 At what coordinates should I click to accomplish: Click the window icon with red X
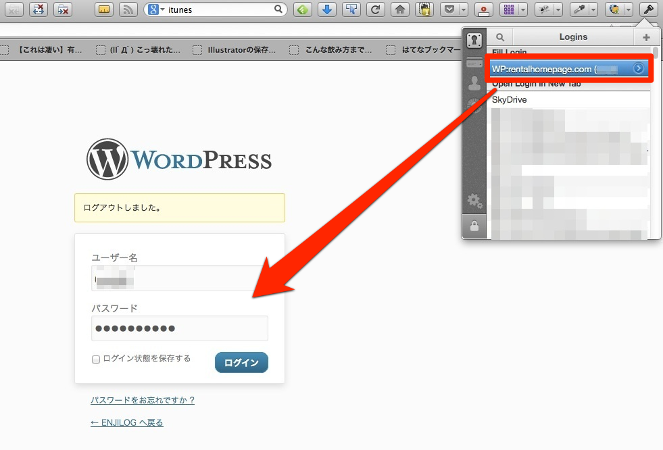(x=63, y=9)
